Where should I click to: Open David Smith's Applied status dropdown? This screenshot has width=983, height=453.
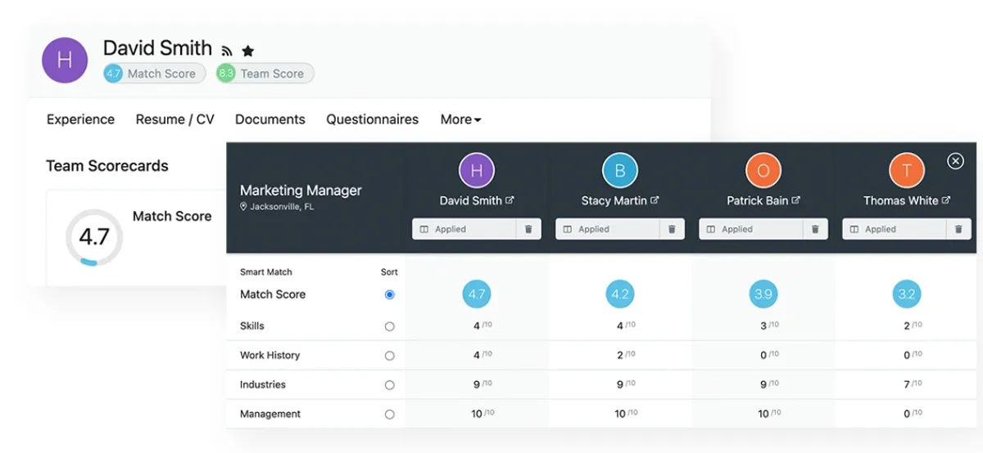click(x=464, y=229)
